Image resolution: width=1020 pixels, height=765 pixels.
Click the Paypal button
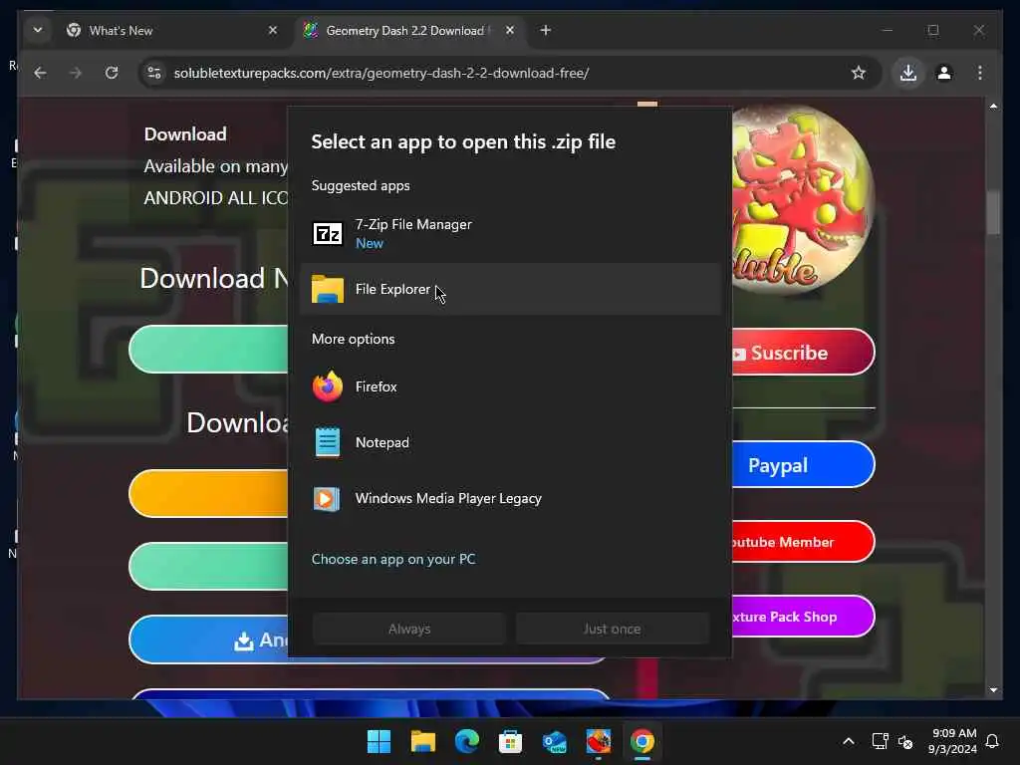(x=803, y=465)
